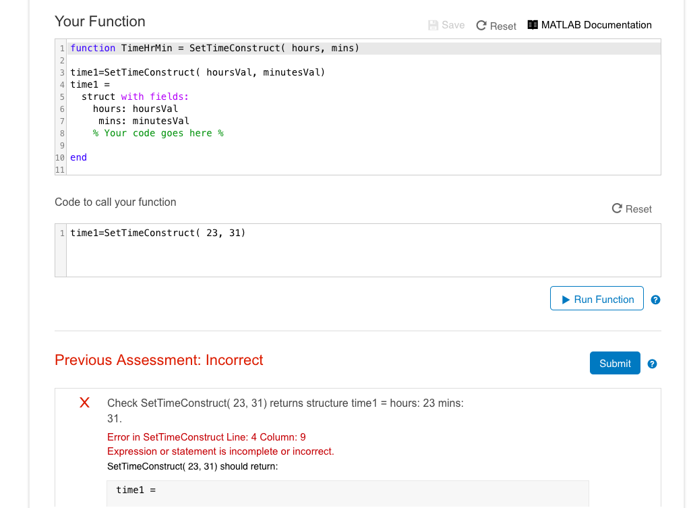Click the red 'Error in SetTimeConstruct Line: 4' message
Viewport: 689px width, 508px height.
pos(206,437)
